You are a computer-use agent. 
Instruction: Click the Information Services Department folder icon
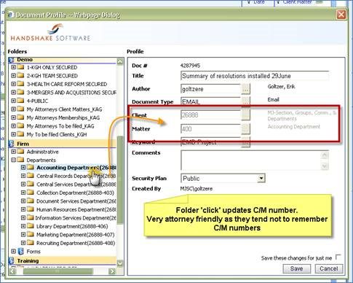point(31,218)
